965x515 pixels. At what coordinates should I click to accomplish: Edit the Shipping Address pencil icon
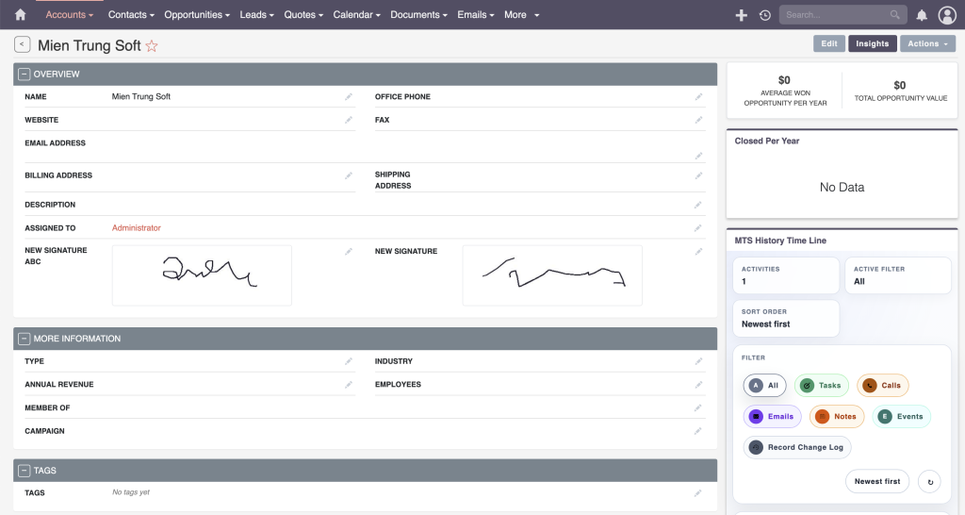pos(698,175)
